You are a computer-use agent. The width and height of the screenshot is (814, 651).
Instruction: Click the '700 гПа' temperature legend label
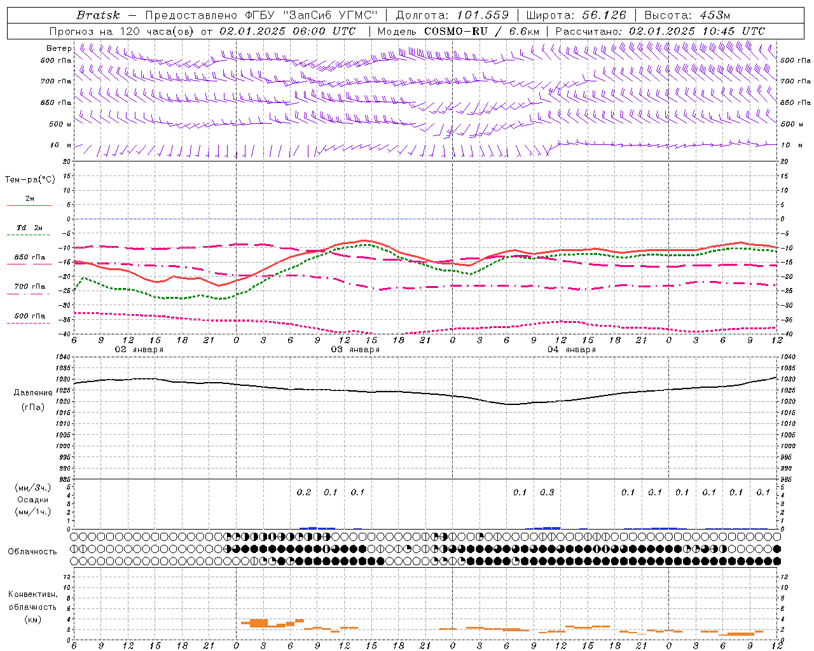click(x=30, y=287)
